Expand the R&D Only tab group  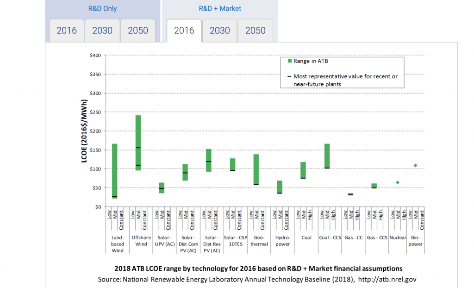pos(102,8)
